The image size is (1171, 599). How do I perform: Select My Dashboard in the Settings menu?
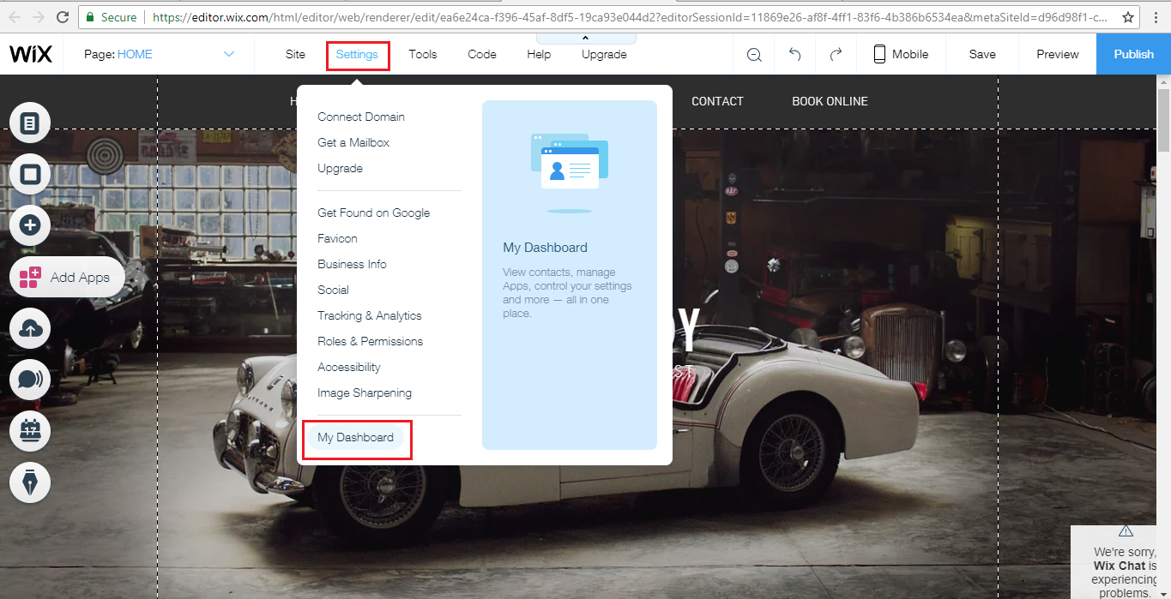click(355, 437)
